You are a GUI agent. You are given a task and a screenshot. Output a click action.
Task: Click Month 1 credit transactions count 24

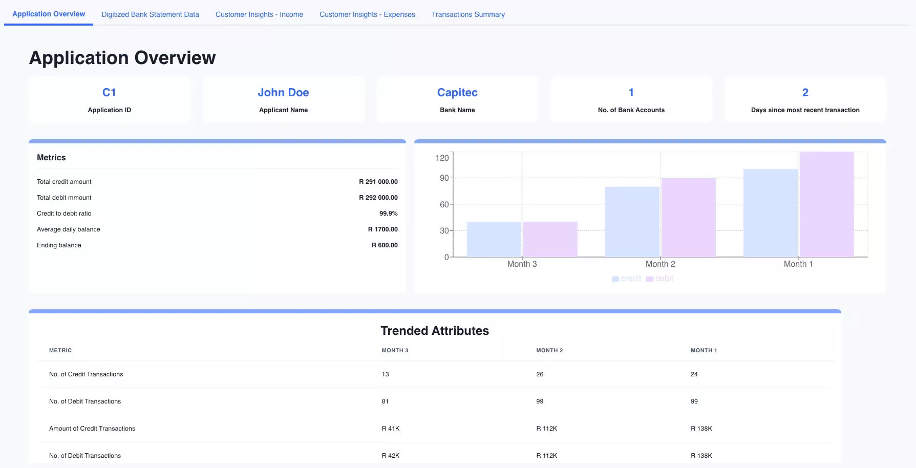point(694,374)
